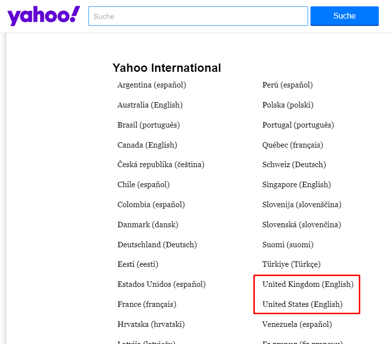Open Danmark (dansk) link

(x=148, y=225)
